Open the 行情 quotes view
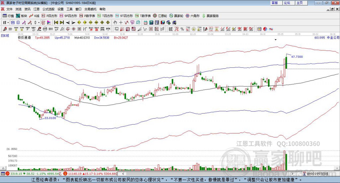This screenshot has height=183, width=340. pos(8,16)
